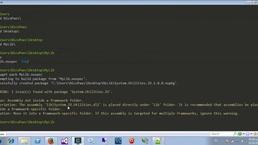The image size is (258, 145).
Task: Open the gears services taskbar icon
Action: pos(91,141)
